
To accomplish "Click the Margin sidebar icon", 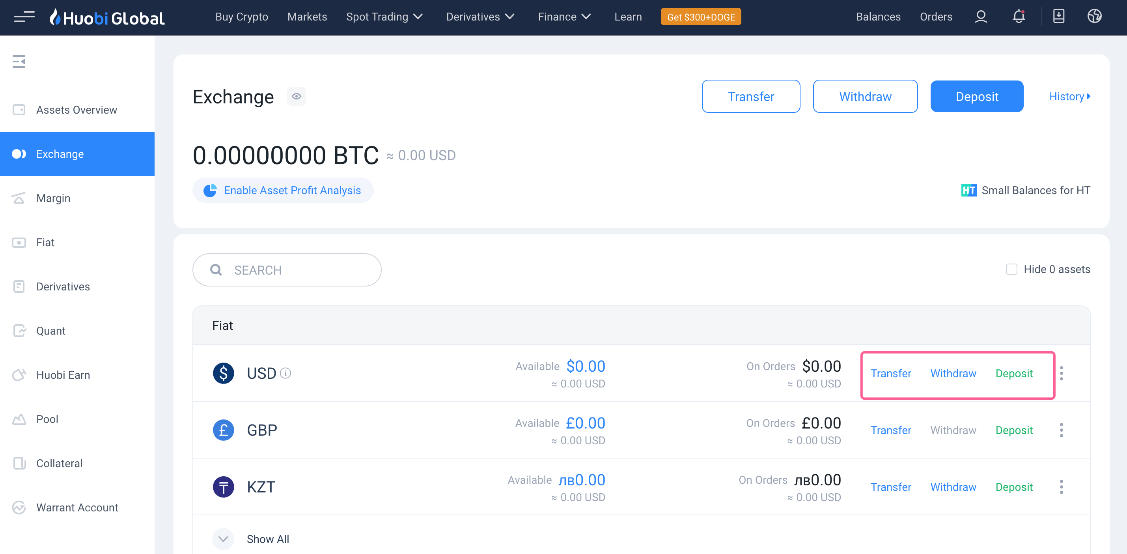I will click(x=20, y=198).
